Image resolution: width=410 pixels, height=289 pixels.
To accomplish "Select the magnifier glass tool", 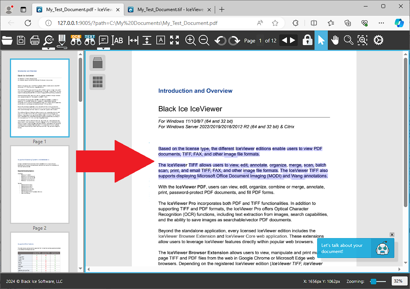I will 348,40.
